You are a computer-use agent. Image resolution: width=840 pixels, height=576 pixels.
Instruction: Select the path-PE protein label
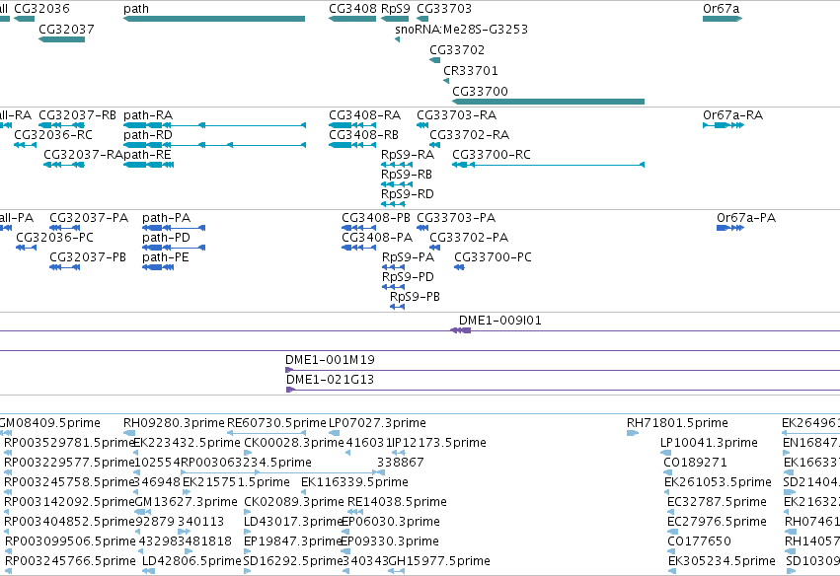click(166, 257)
